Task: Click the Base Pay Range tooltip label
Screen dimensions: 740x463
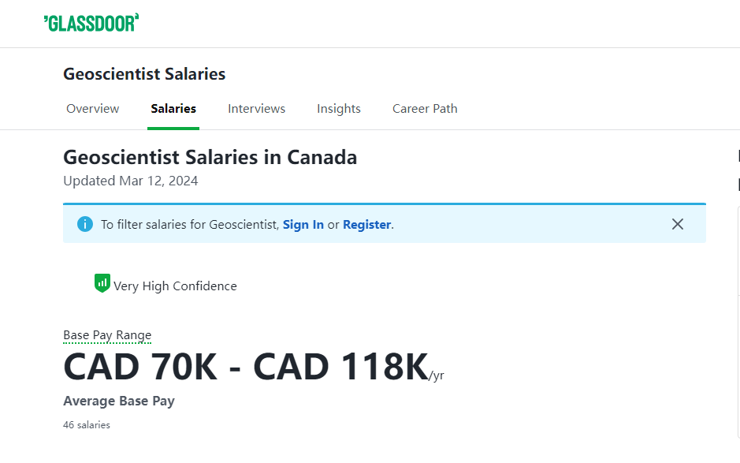Action: tap(107, 335)
